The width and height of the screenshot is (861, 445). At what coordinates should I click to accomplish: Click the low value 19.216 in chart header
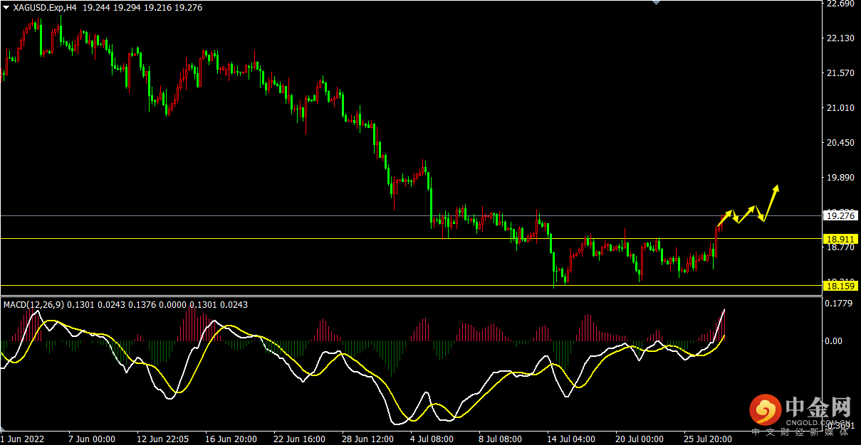pos(158,7)
